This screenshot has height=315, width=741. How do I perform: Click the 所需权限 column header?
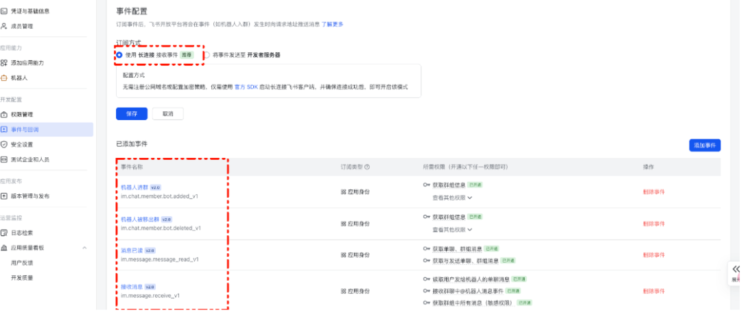tap(465, 167)
